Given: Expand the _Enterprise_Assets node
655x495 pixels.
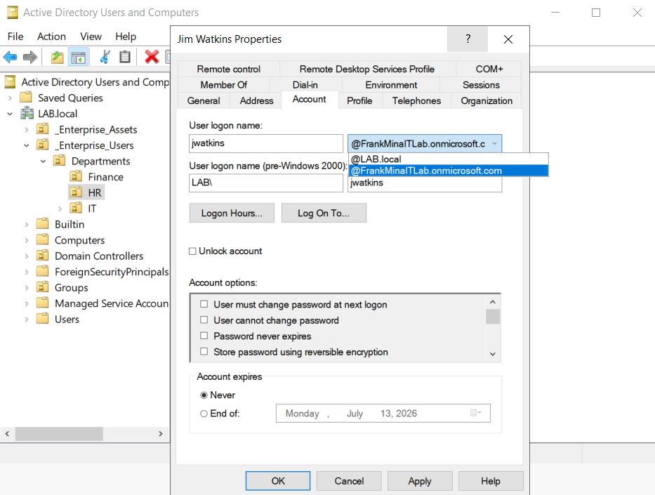Looking at the screenshot, I should click(x=27, y=129).
